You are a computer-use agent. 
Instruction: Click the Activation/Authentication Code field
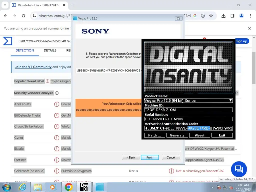tap(188, 128)
